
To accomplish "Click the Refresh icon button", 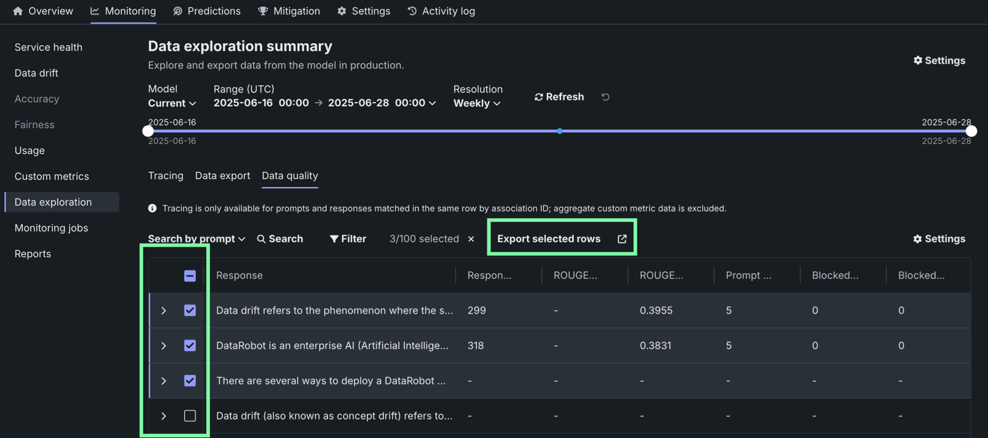I will [x=539, y=97].
